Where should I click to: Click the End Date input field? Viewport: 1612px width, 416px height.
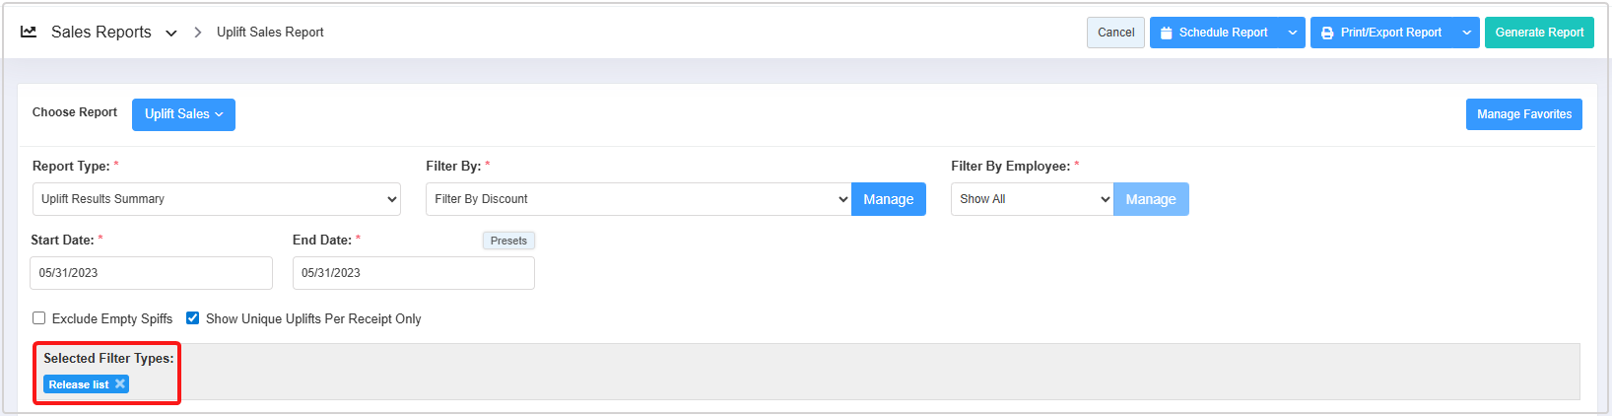pos(413,273)
